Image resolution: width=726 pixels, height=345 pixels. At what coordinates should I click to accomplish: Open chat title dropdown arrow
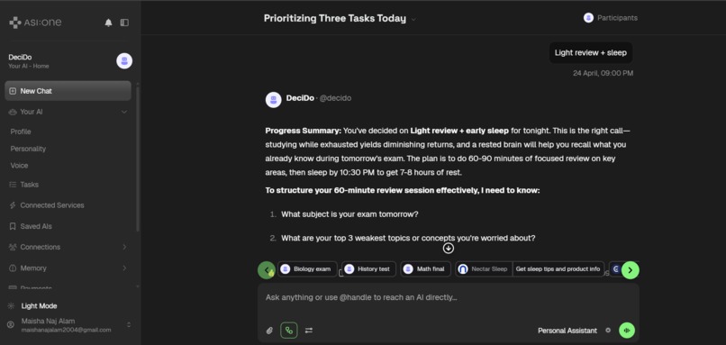[x=413, y=20]
